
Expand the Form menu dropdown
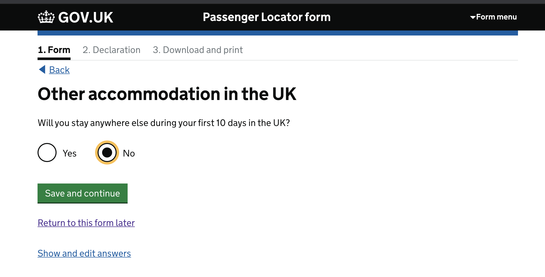click(x=493, y=17)
